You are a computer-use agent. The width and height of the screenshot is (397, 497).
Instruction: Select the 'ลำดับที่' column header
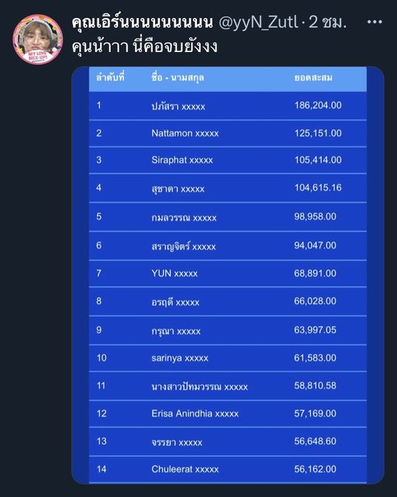110,78
